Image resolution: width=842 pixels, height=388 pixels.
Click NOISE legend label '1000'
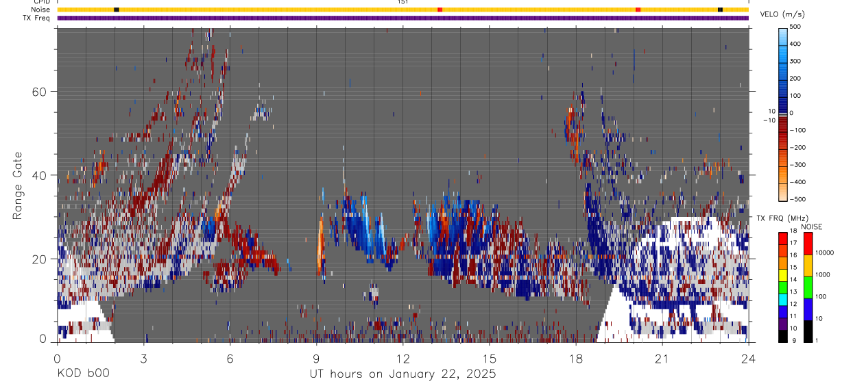pos(823,274)
